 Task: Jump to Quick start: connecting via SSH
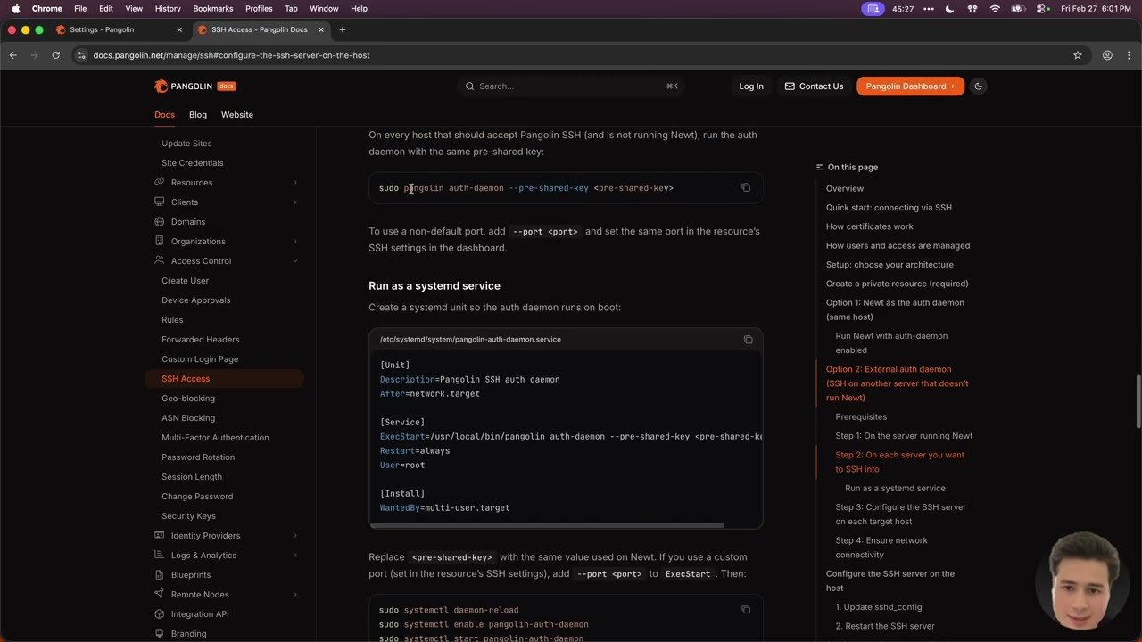click(889, 208)
